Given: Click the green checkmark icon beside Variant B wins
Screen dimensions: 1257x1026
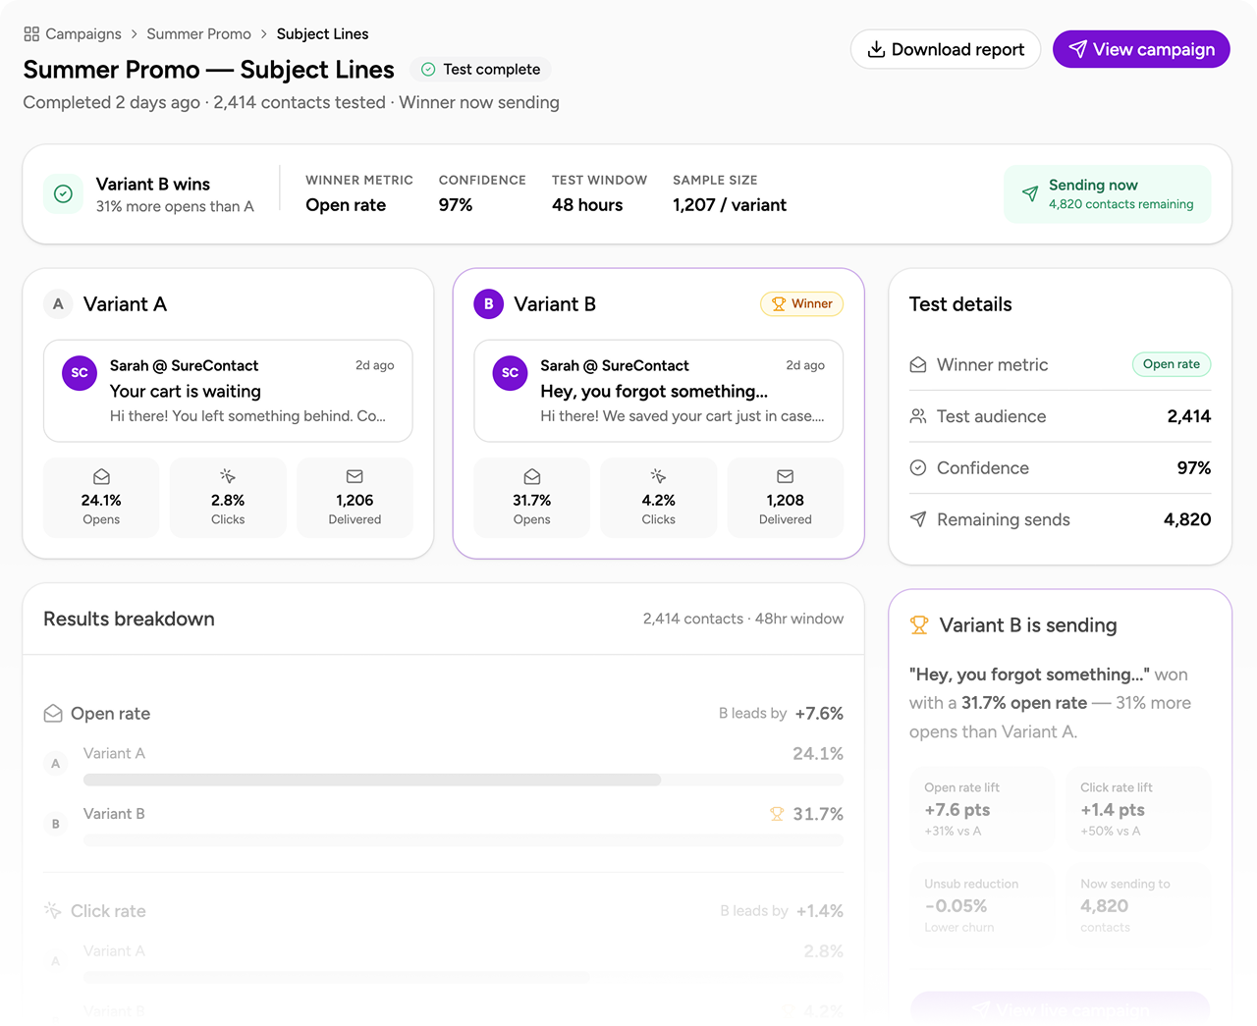Looking at the screenshot, I should [x=63, y=194].
